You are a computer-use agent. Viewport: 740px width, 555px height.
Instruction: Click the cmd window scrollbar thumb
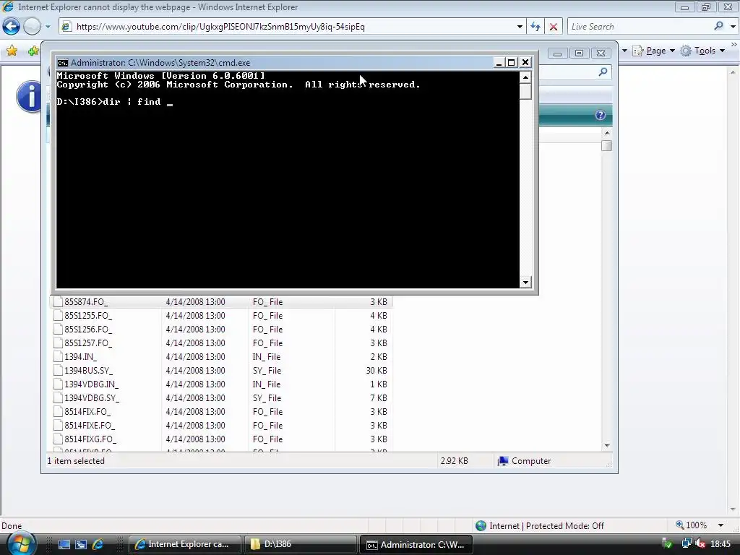[x=525, y=92]
